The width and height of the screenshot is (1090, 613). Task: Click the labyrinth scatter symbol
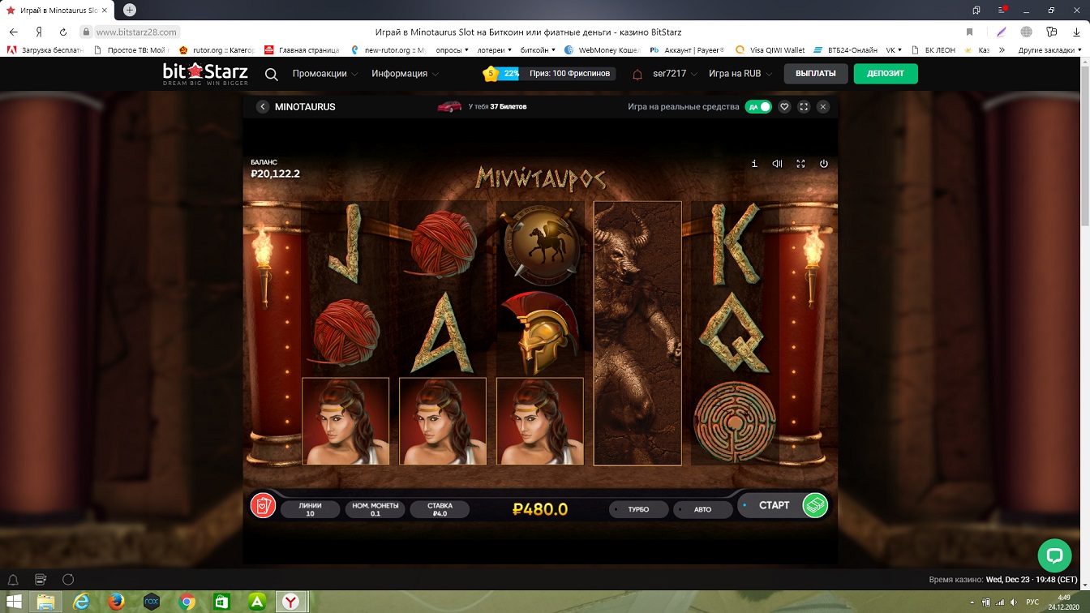tap(734, 422)
